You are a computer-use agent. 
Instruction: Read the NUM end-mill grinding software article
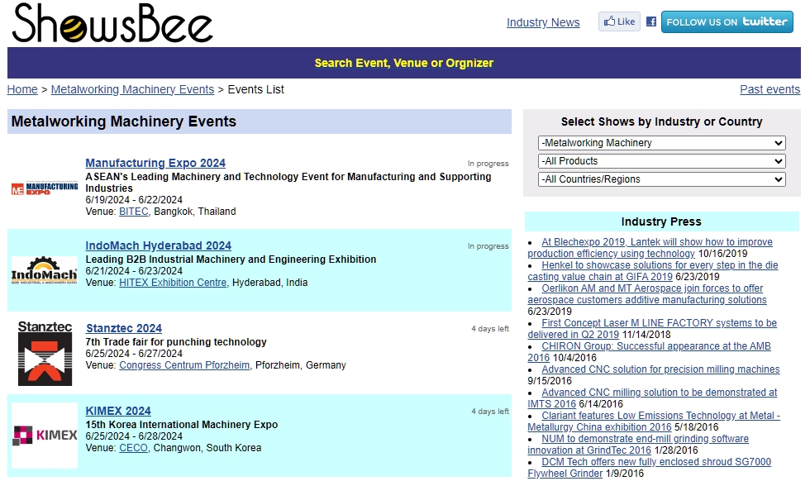[x=638, y=445]
